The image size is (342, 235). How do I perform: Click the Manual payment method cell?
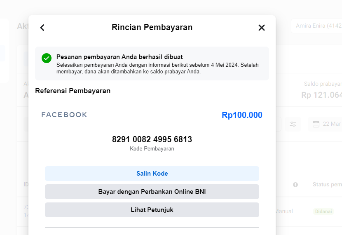click(x=284, y=211)
